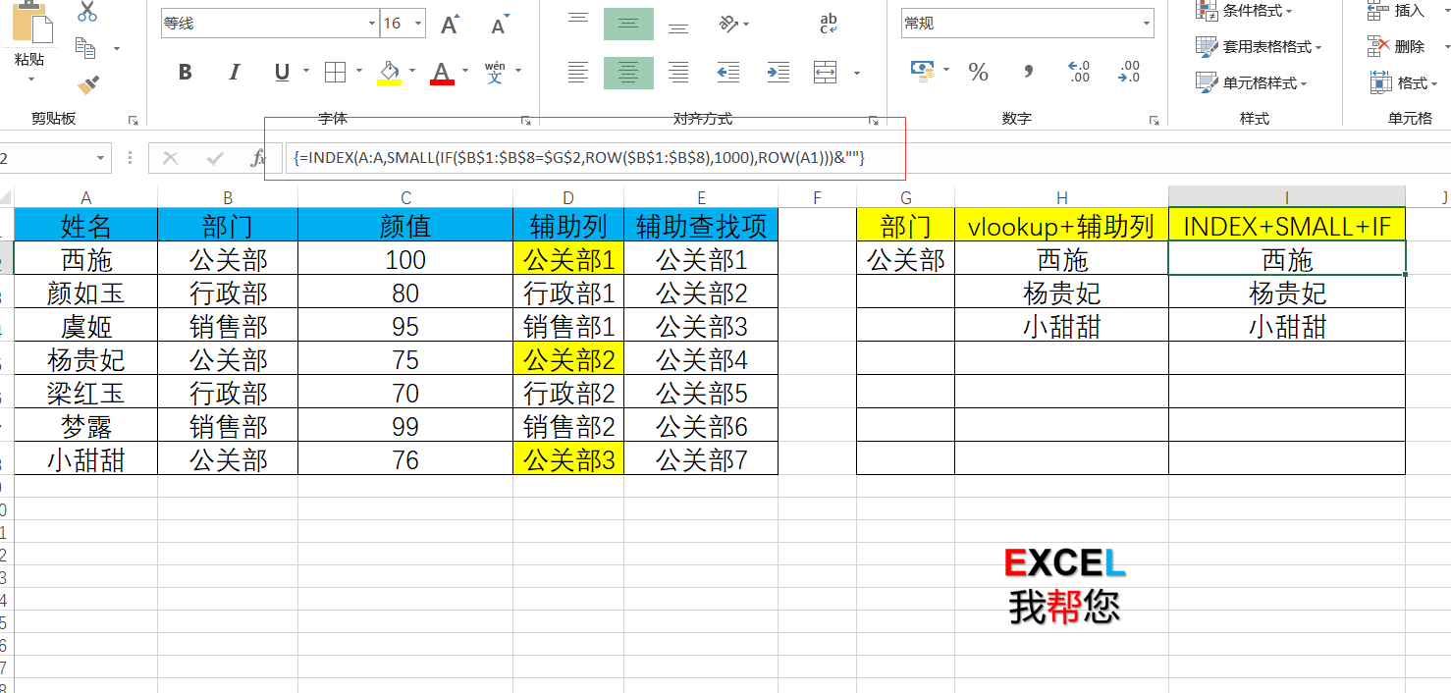This screenshot has width=1451, height=693.
Task: Click the formula Enter checkmark icon
Action: pos(215,158)
